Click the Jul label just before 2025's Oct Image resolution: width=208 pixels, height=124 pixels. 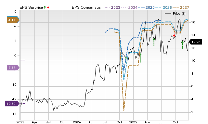(161, 122)
